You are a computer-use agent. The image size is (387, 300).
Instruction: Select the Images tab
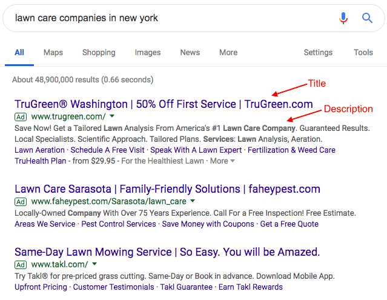tap(148, 53)
